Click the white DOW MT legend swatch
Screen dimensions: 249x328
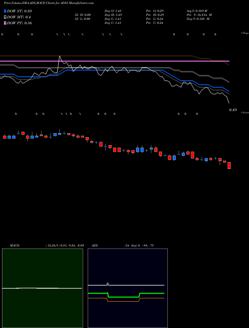click(5, 17)
